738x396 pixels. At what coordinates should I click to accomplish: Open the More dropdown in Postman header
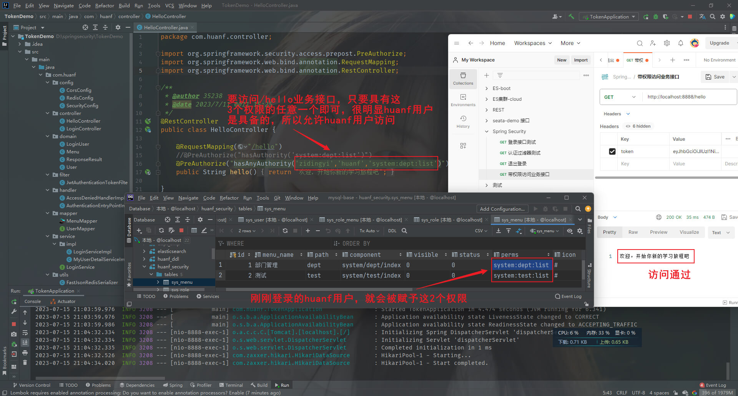(x=570, y=43)
